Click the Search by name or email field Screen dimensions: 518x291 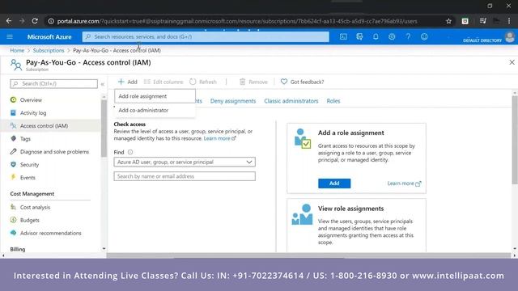185,176
